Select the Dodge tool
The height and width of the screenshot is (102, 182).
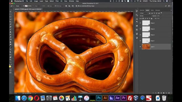pos(11,44)
